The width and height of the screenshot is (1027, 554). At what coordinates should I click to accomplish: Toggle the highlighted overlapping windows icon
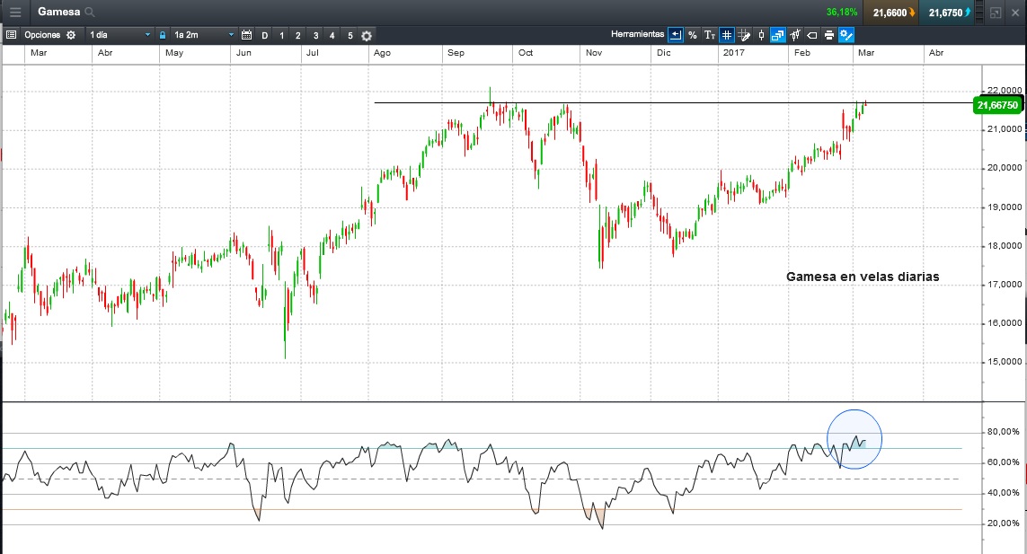coord(777,35)
